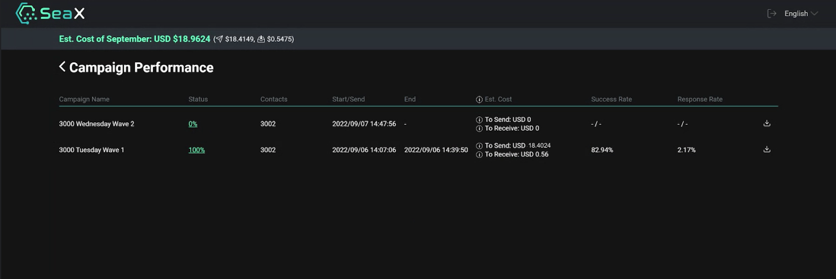Go back using Campaign Performance arrow

click(62, 67)
